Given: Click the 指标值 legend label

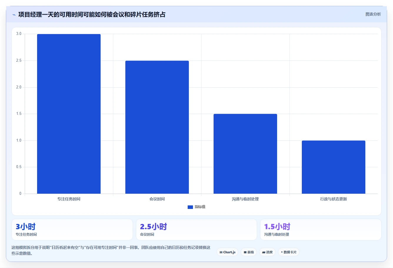Looking at the screenshot, I should point(200,207).
